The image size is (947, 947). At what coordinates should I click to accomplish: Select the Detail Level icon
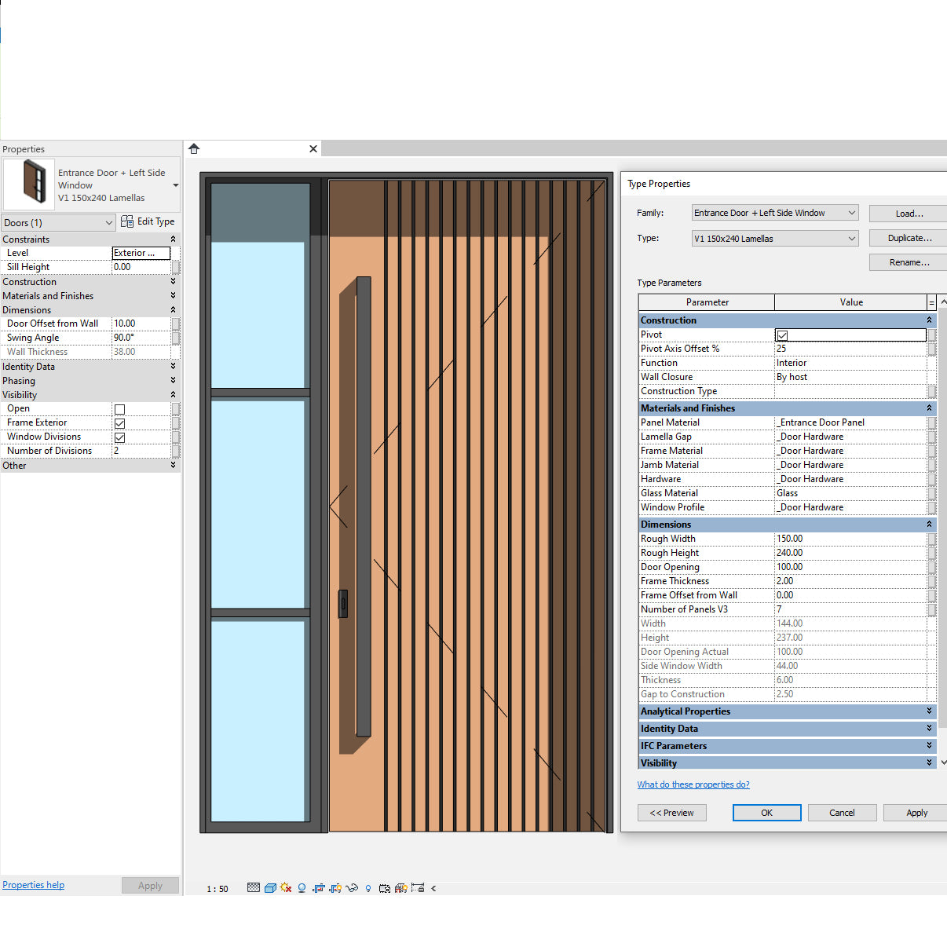(253, 887)
